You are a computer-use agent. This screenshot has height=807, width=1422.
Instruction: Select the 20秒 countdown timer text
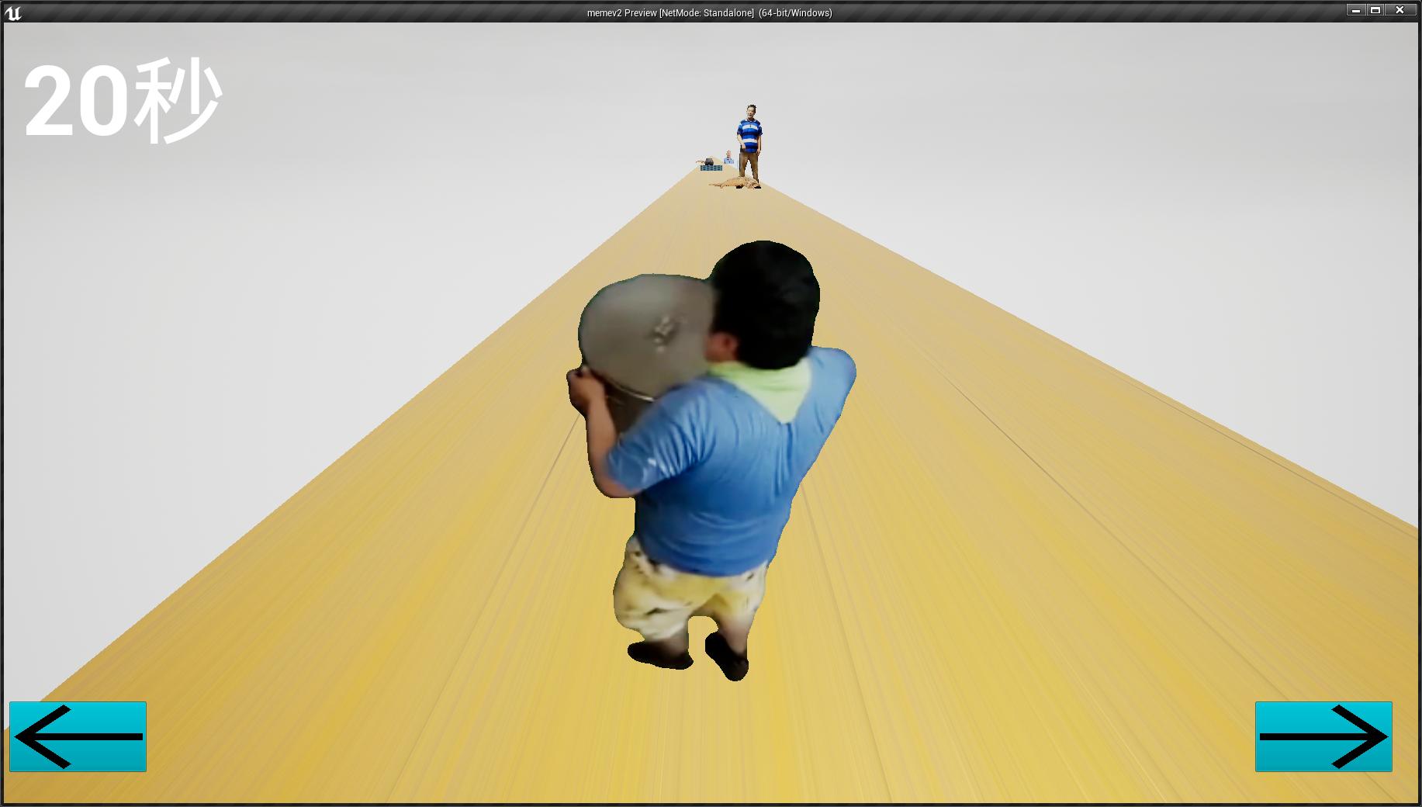(123, 101)
